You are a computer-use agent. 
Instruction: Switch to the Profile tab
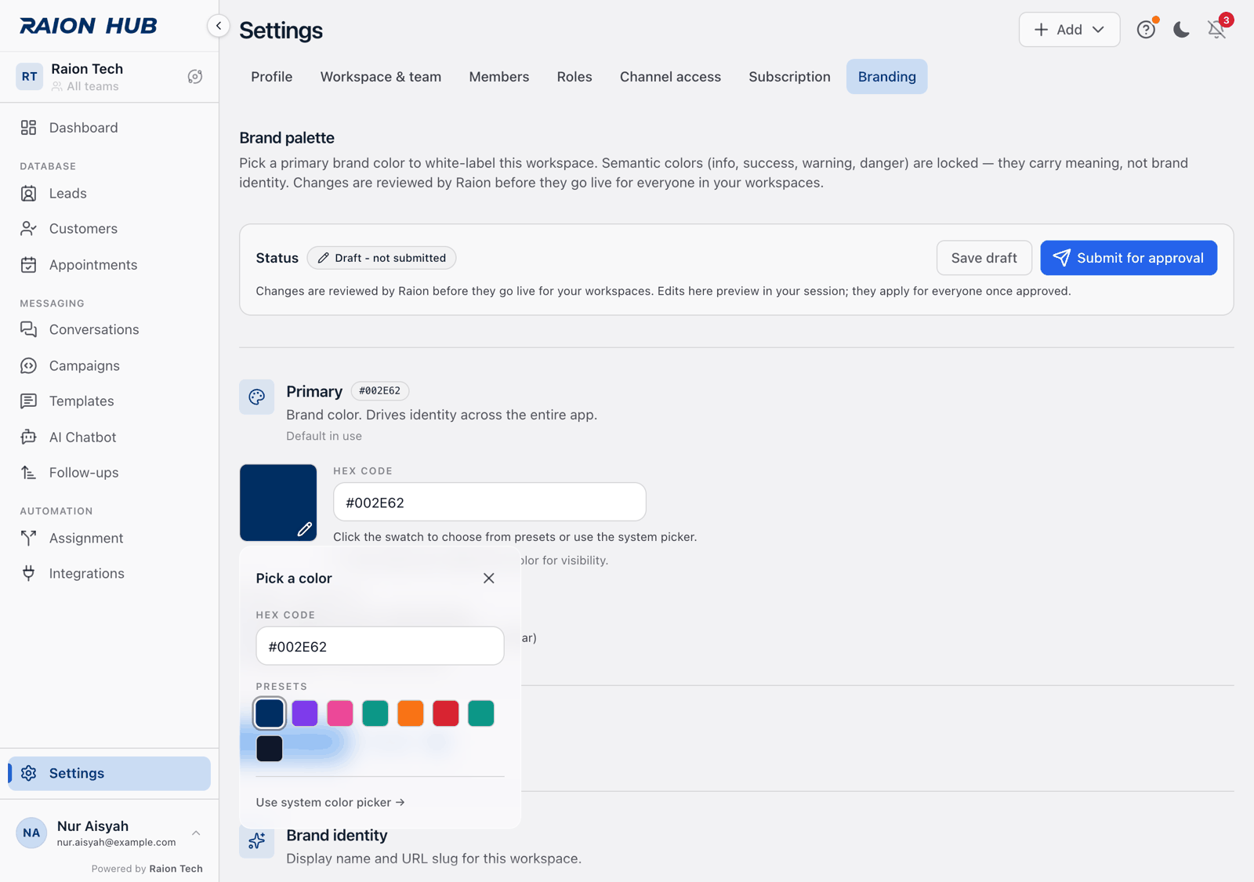(x=272, y=77)
